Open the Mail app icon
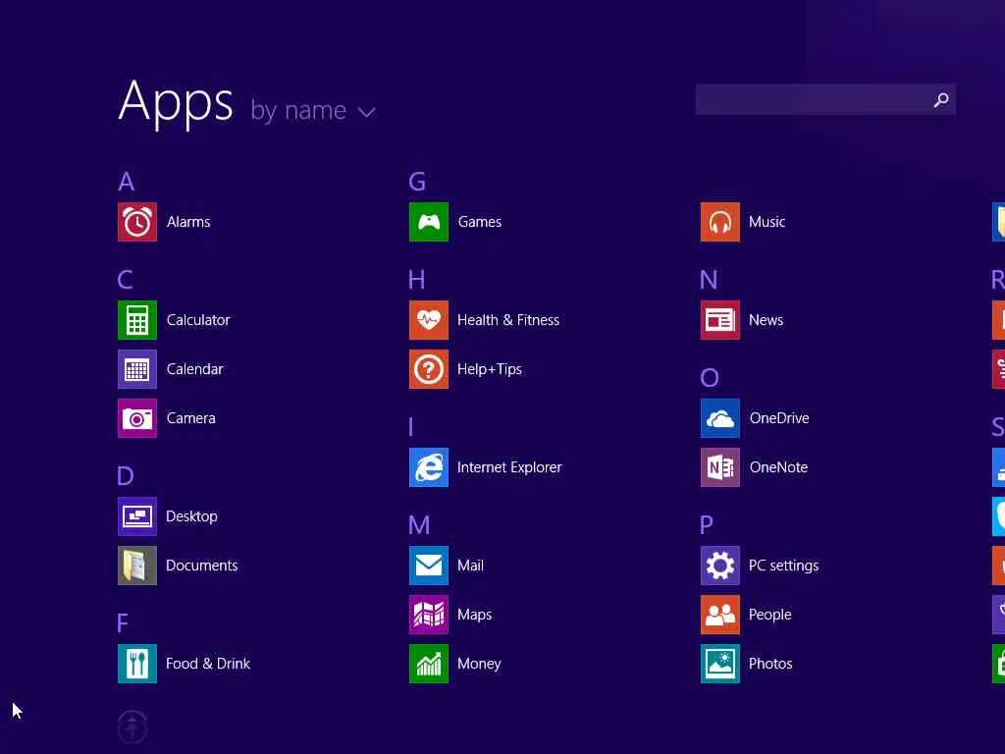 [429, 565]
